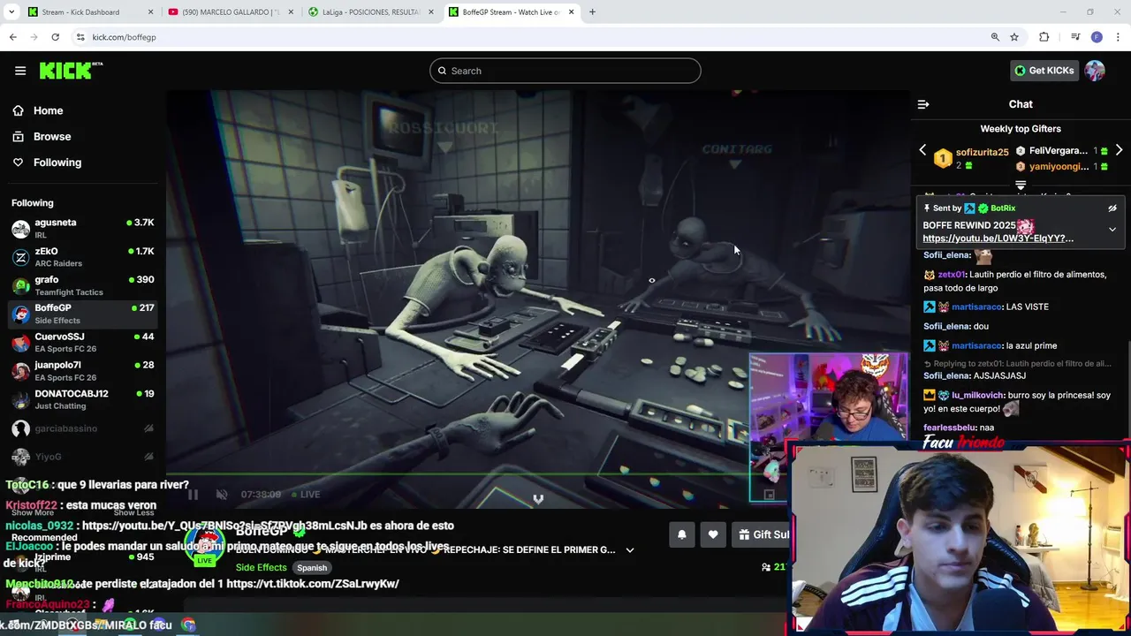This screenshot has height=636, width=1131.
Task: Open the tab search dropdown
Action: 11,12
